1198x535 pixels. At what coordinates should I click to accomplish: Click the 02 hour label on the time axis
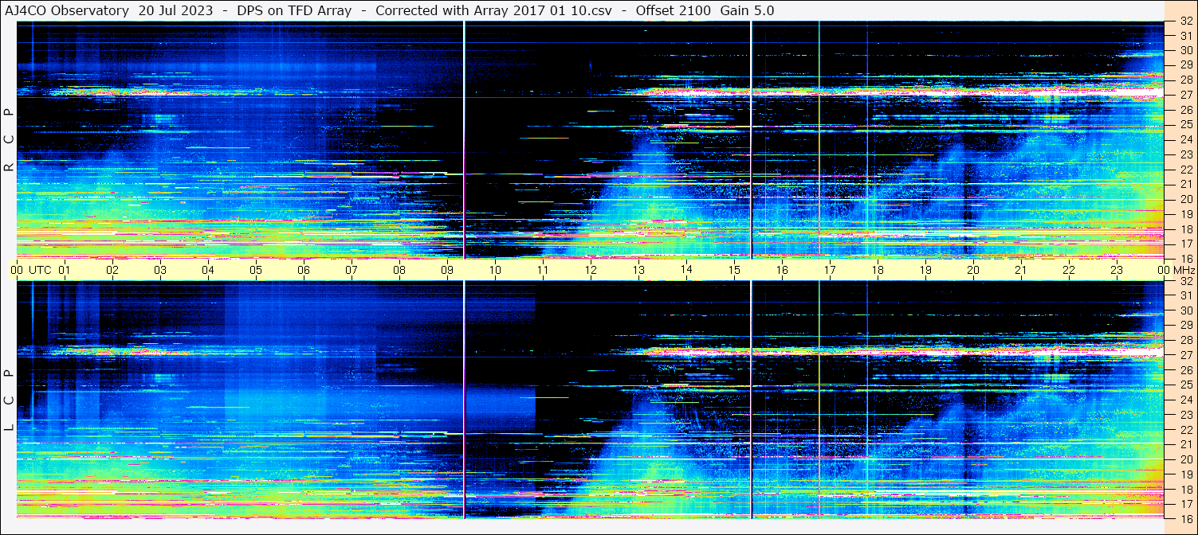click(x=113, y=270)
